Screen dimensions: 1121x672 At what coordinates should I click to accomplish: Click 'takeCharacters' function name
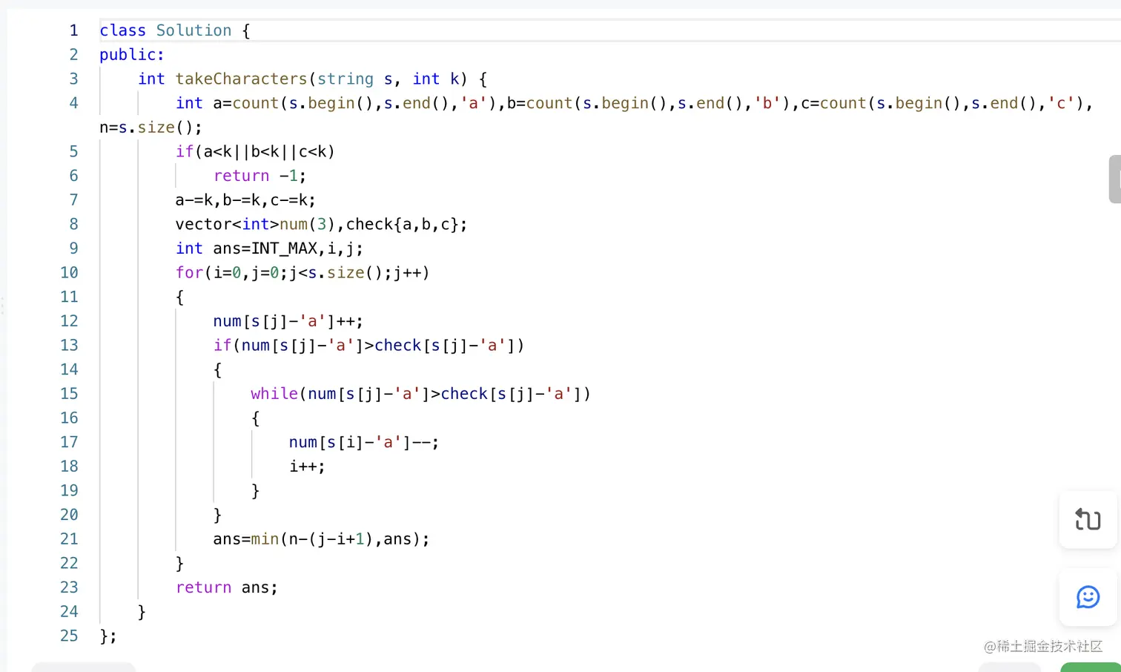pos(241,79)
